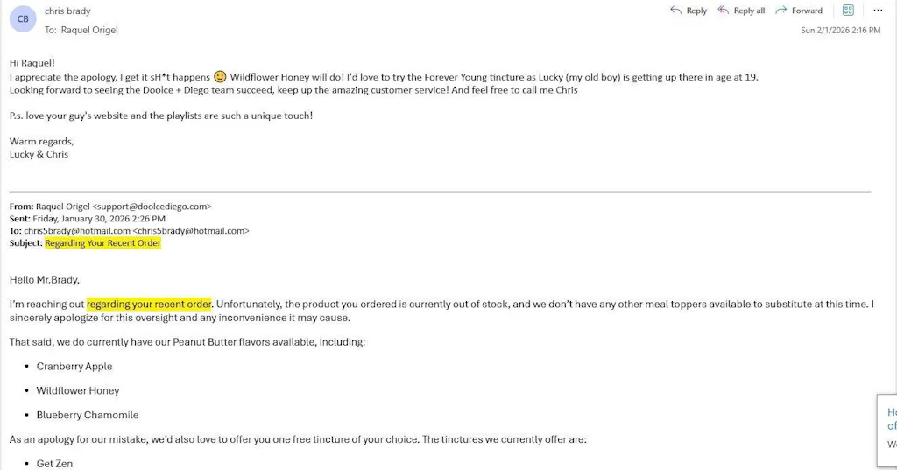Open the three-dot more actions menu
The image size is (897, 470).
click(x=878, y=11)
